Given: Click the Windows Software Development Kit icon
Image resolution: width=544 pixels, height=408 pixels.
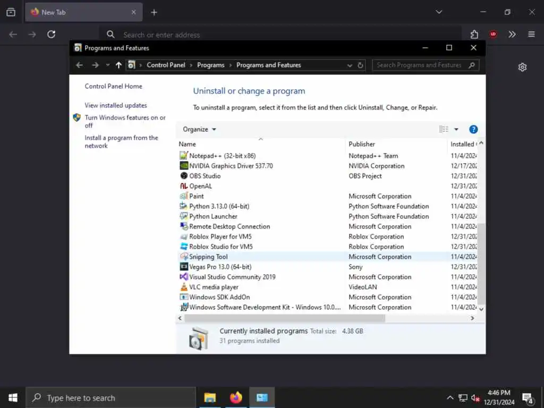Looking at the screenshot, I should 183,307.
